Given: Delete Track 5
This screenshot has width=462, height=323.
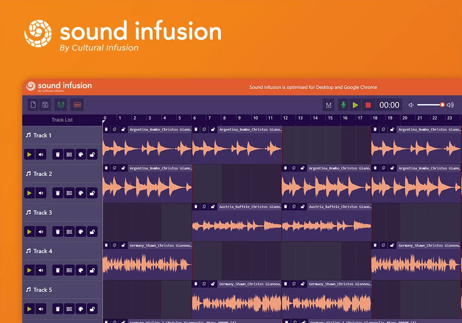Looking at the screenshot, I should coord(58,309).
